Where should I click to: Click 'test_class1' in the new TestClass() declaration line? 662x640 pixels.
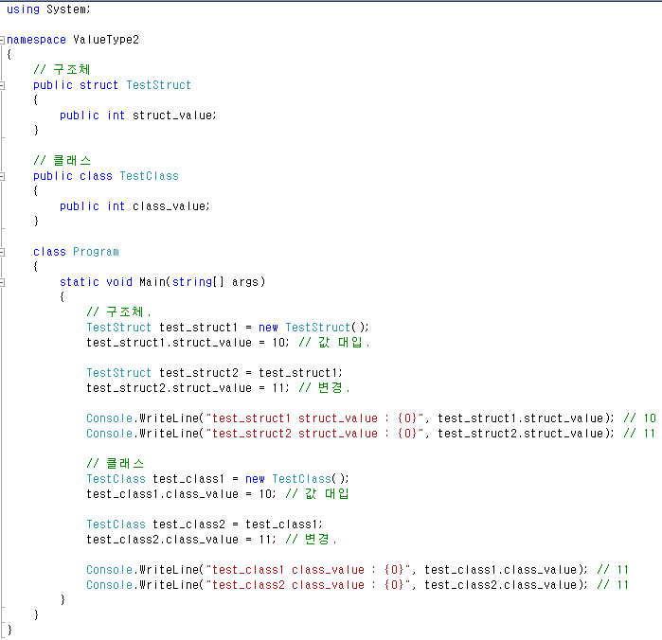[188, 479]
